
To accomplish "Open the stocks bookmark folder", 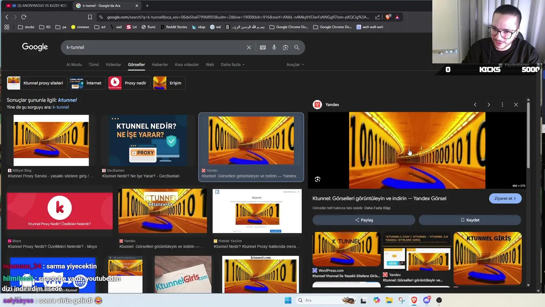I will (x=26, y=27).
